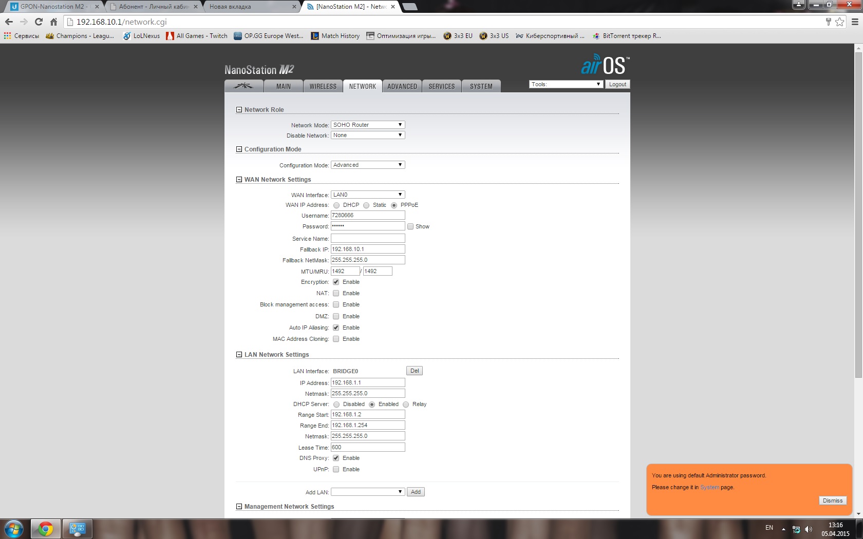Viewport: 863px width, 539px height.
Task: Click the browser back arrow
Action: coord(9,22)
